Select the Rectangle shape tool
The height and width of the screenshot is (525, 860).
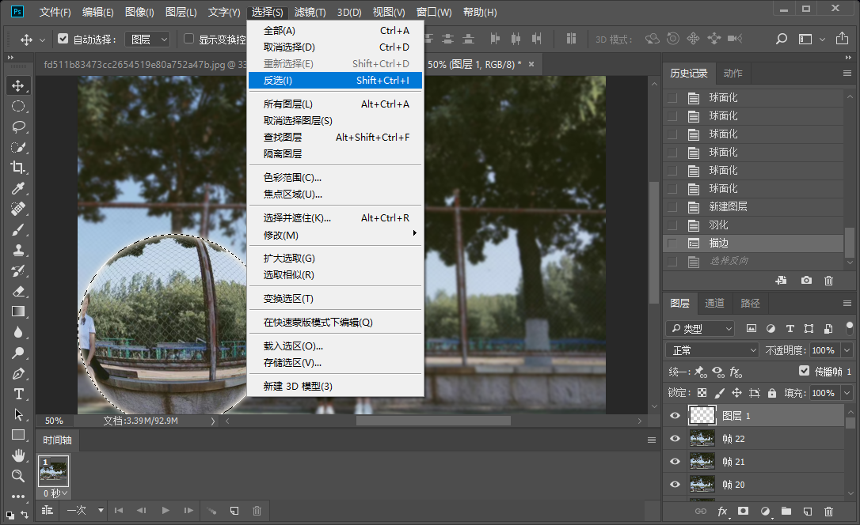(x=18, y=435)
